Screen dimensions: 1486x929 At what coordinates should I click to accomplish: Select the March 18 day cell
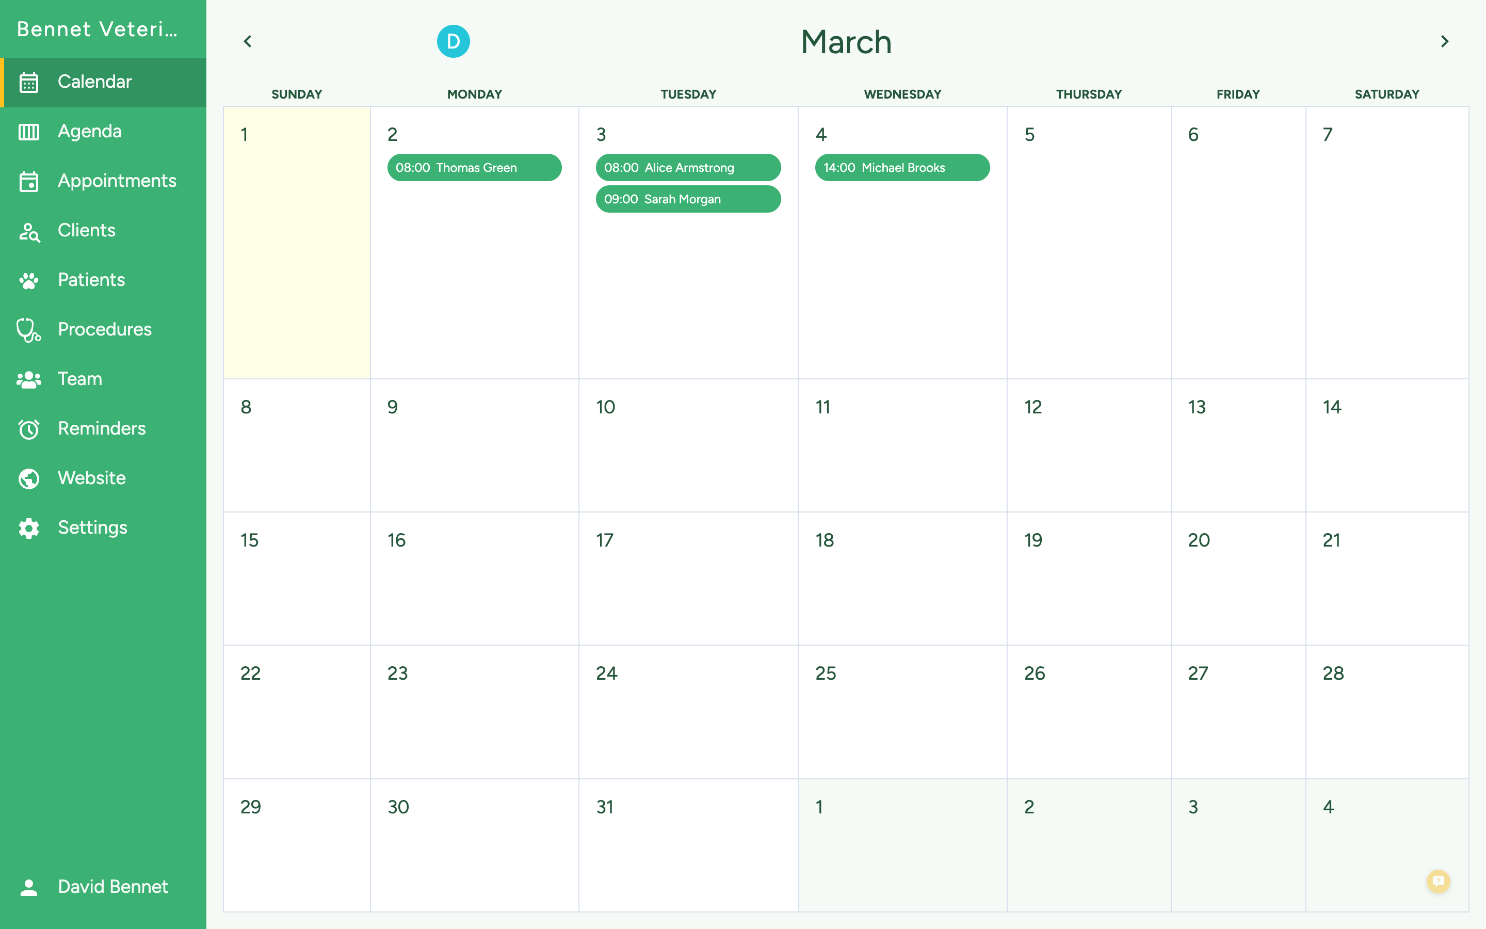[x=901, y=578]
